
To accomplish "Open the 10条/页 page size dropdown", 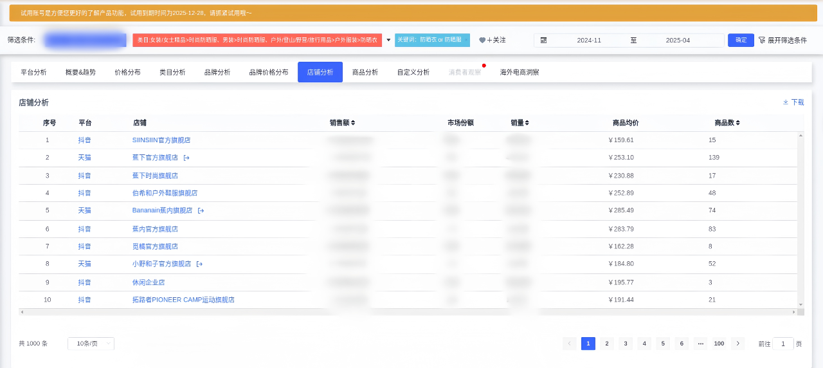I will (x=91, y=344).
